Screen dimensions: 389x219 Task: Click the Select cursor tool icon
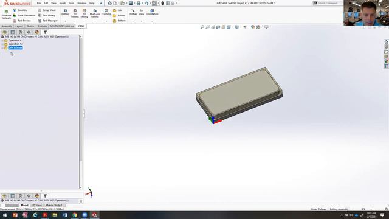(x=154, y=3)
